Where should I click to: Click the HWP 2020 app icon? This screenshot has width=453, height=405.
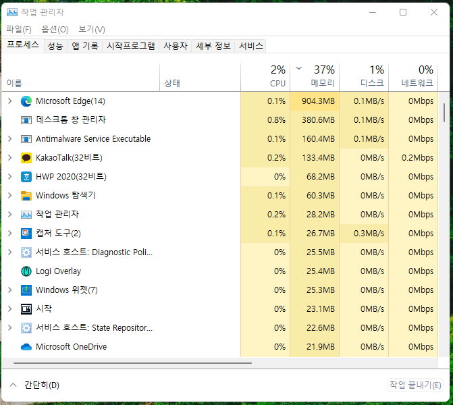(26, 176)
